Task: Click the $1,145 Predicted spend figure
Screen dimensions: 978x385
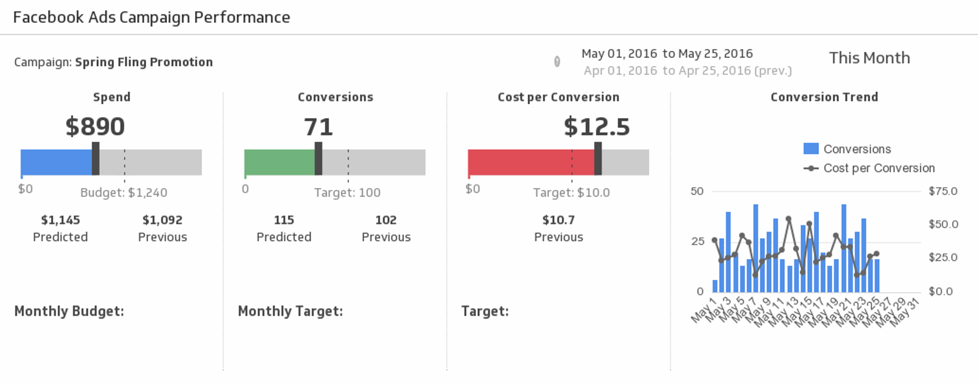Action: (x=60, y=220)
